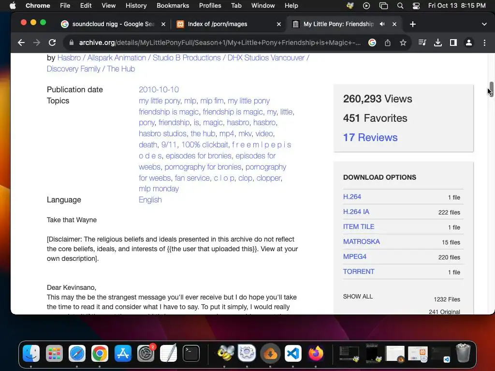Open the Chrome profile icon
Viewport: 495px width, 371px height.
point(469,43)
